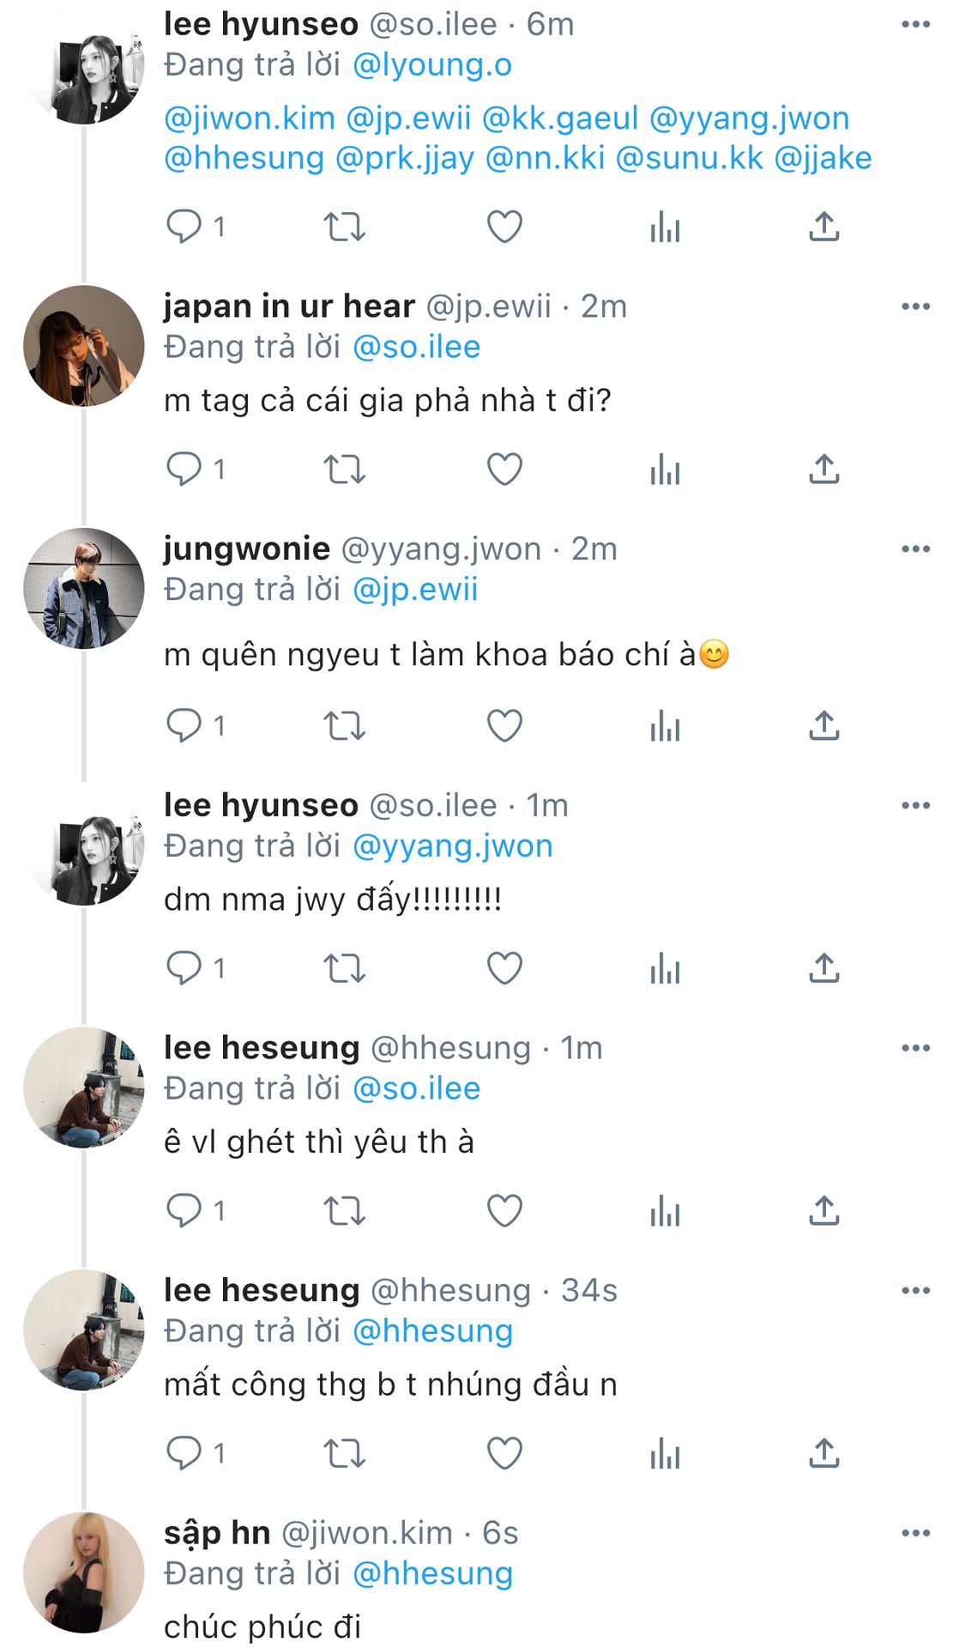The width and height of the screenshot is (965, 1648).
Task: Share the first lee hyunseo tweet
Action: [x=823, y=227]
